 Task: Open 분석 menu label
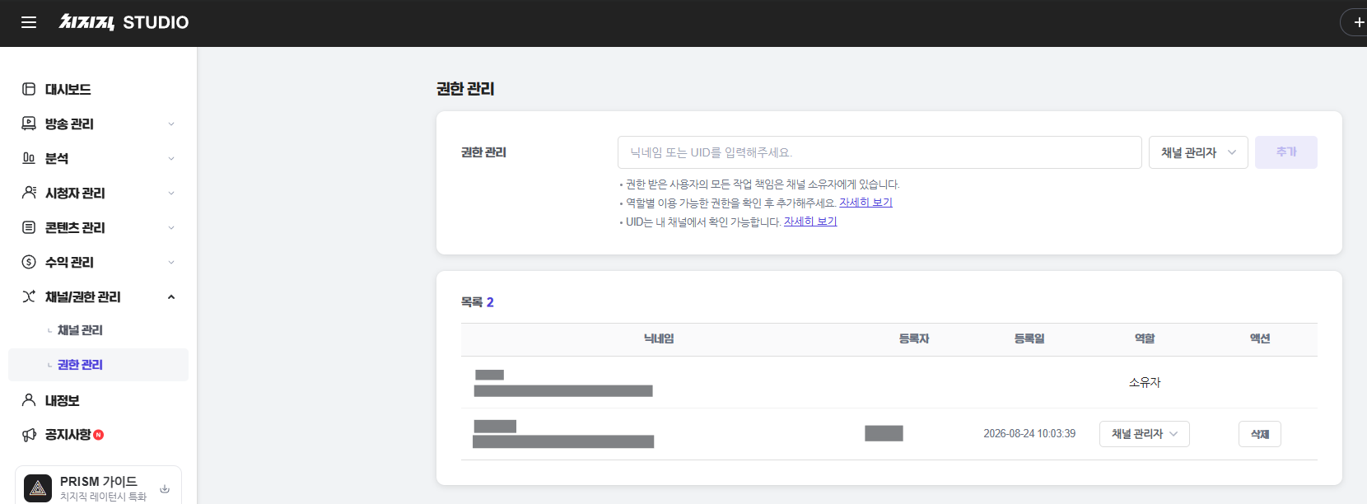57,158
